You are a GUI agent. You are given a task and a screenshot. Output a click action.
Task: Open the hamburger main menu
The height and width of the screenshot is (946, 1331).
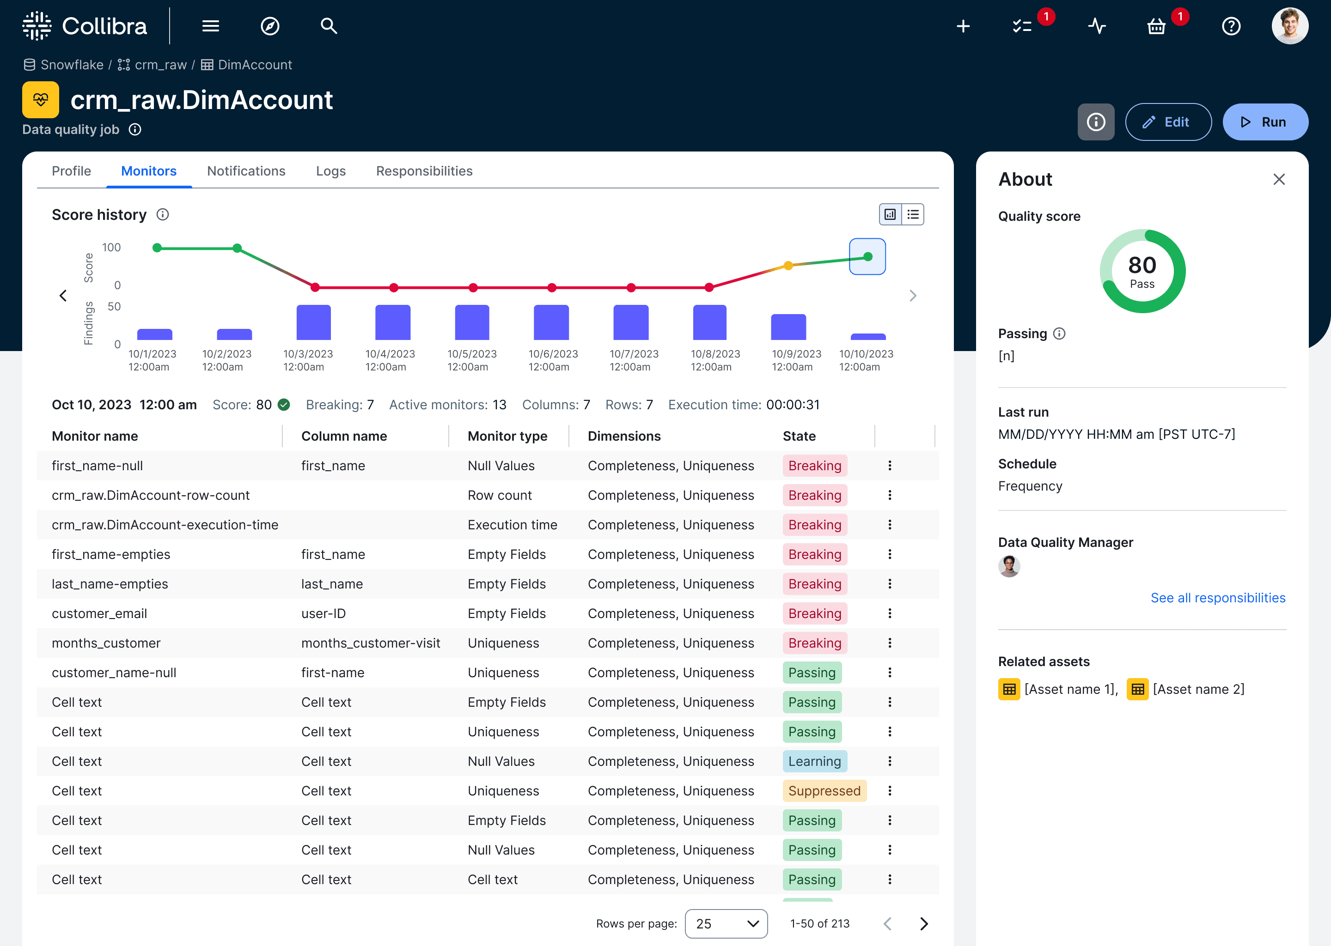210,26
